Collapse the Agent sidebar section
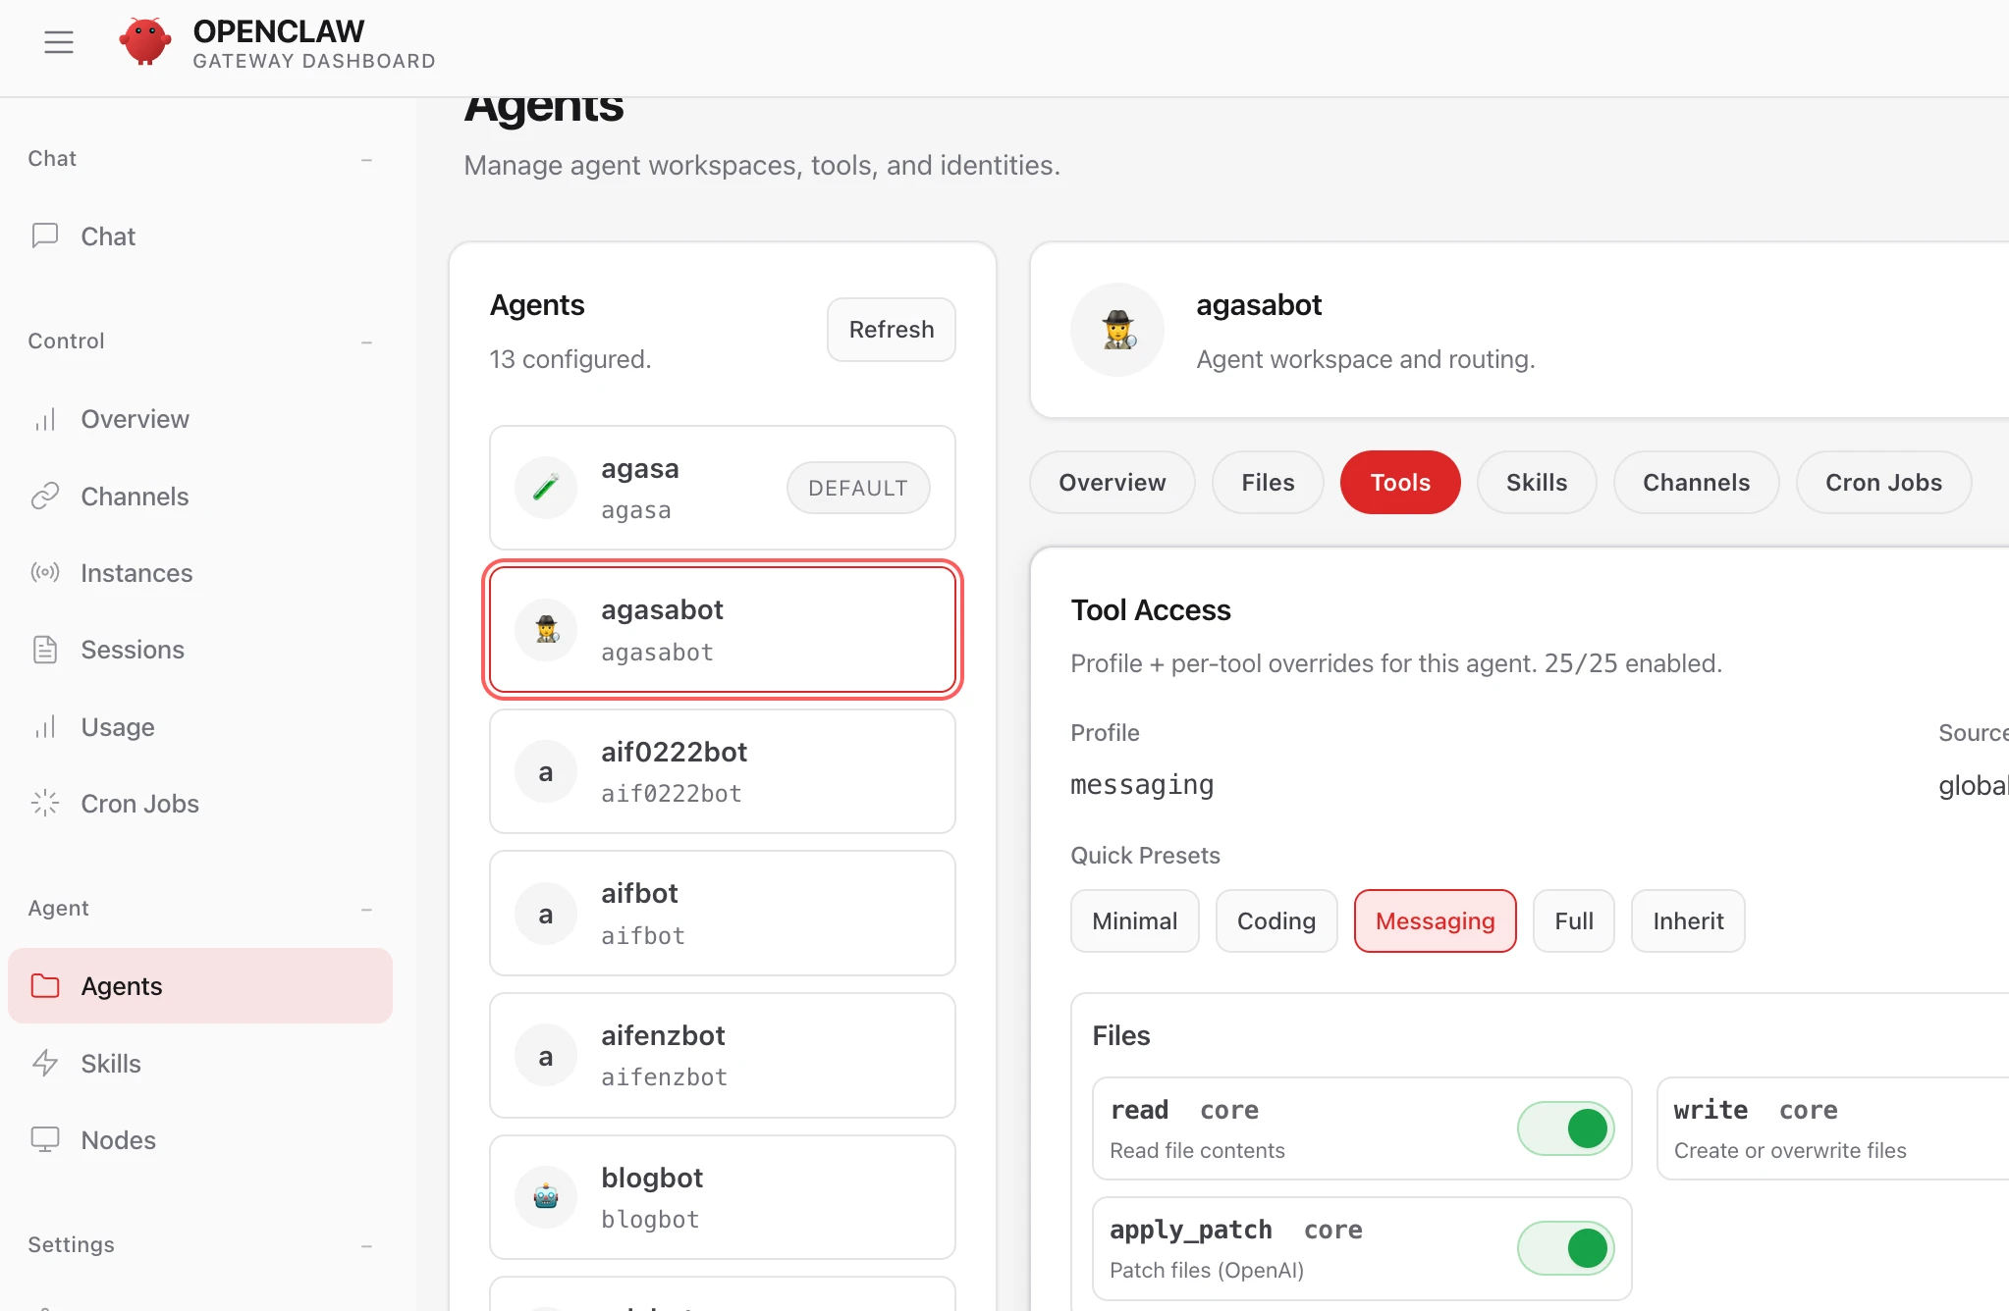The height and width of the screenshot is (1311, 2009). 366,909
